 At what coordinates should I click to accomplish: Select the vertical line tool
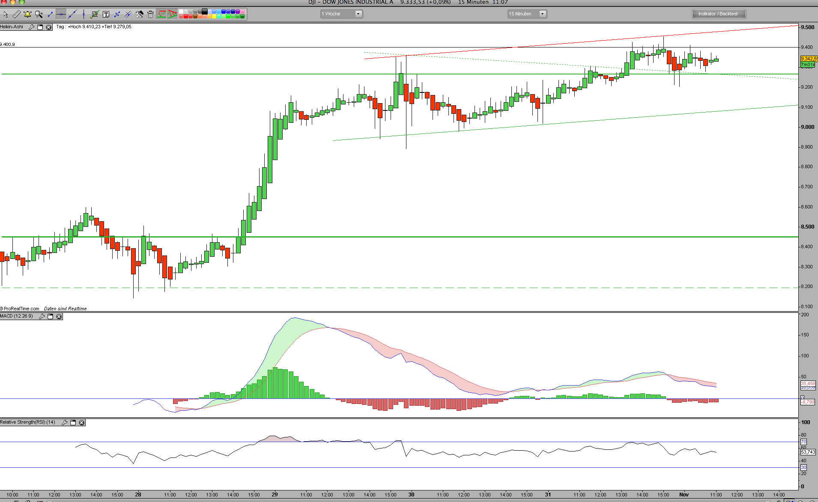[84, 14]
